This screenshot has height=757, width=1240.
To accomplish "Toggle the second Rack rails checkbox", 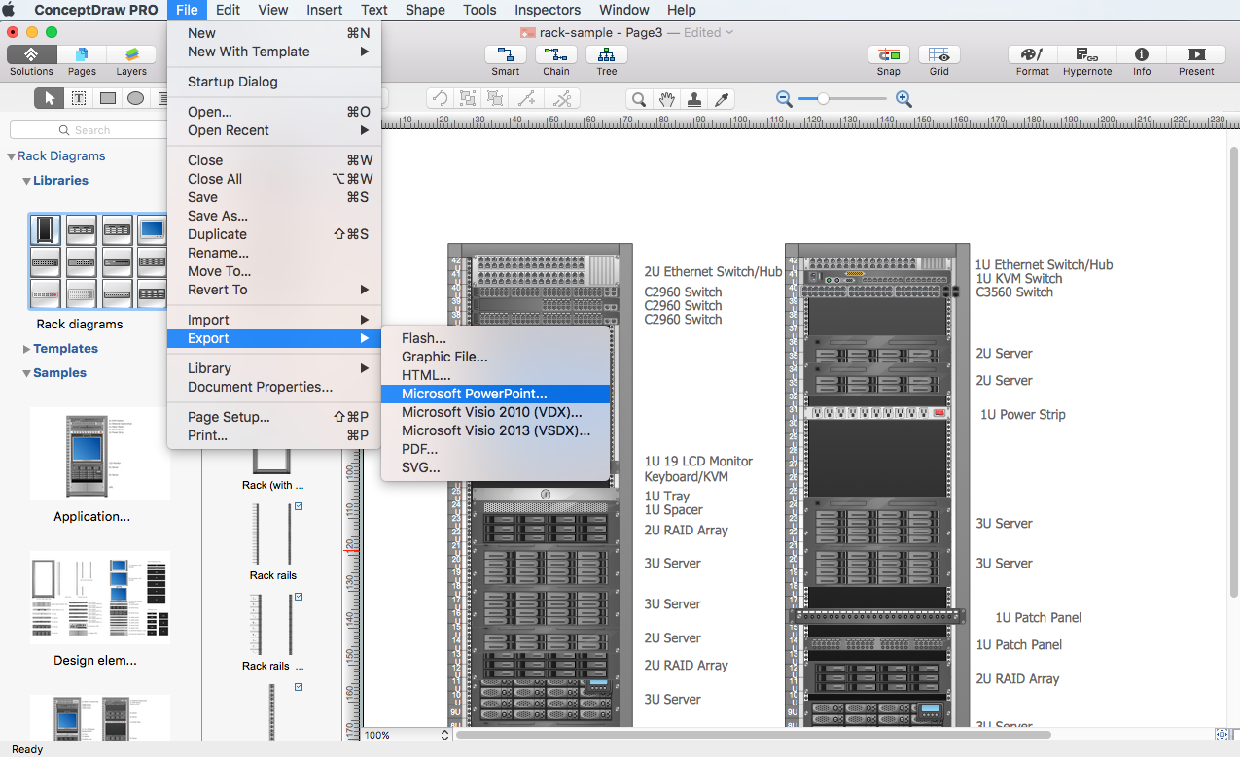I will coord(299,596).
